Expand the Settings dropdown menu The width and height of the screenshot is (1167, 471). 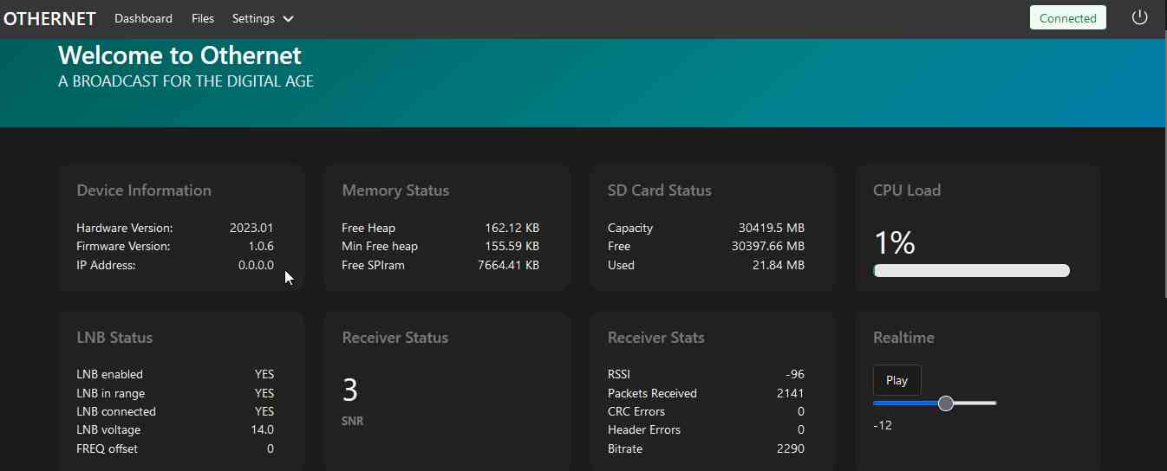pyautogui.click(x=263, y=18)
